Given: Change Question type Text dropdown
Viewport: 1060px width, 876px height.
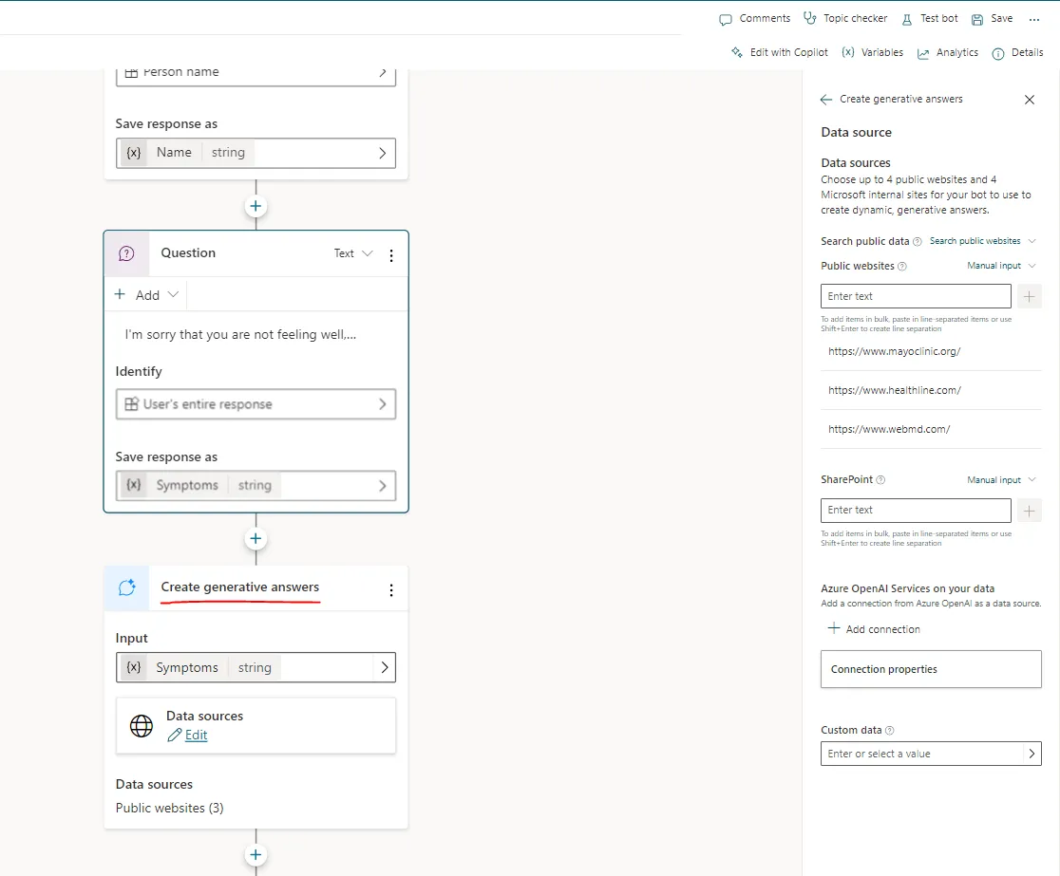Looking at the screenshot, I should (353, 253).
